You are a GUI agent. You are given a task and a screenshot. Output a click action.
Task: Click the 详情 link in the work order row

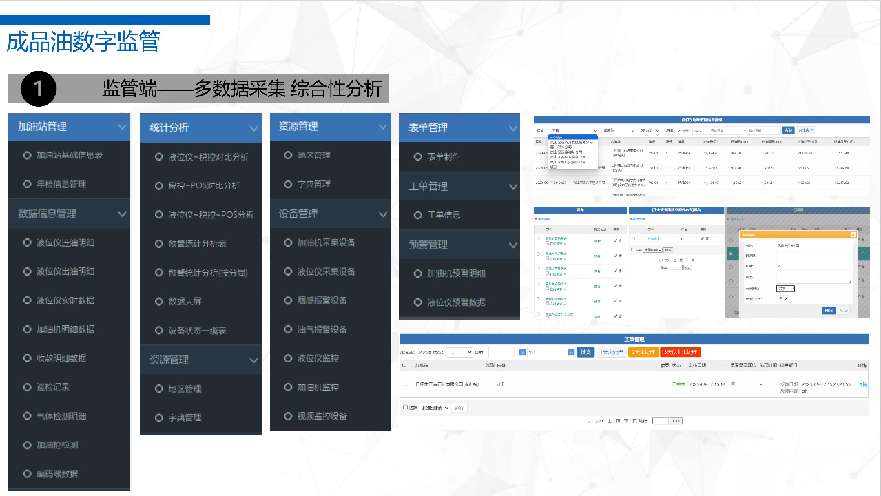[x=862, y=384]
